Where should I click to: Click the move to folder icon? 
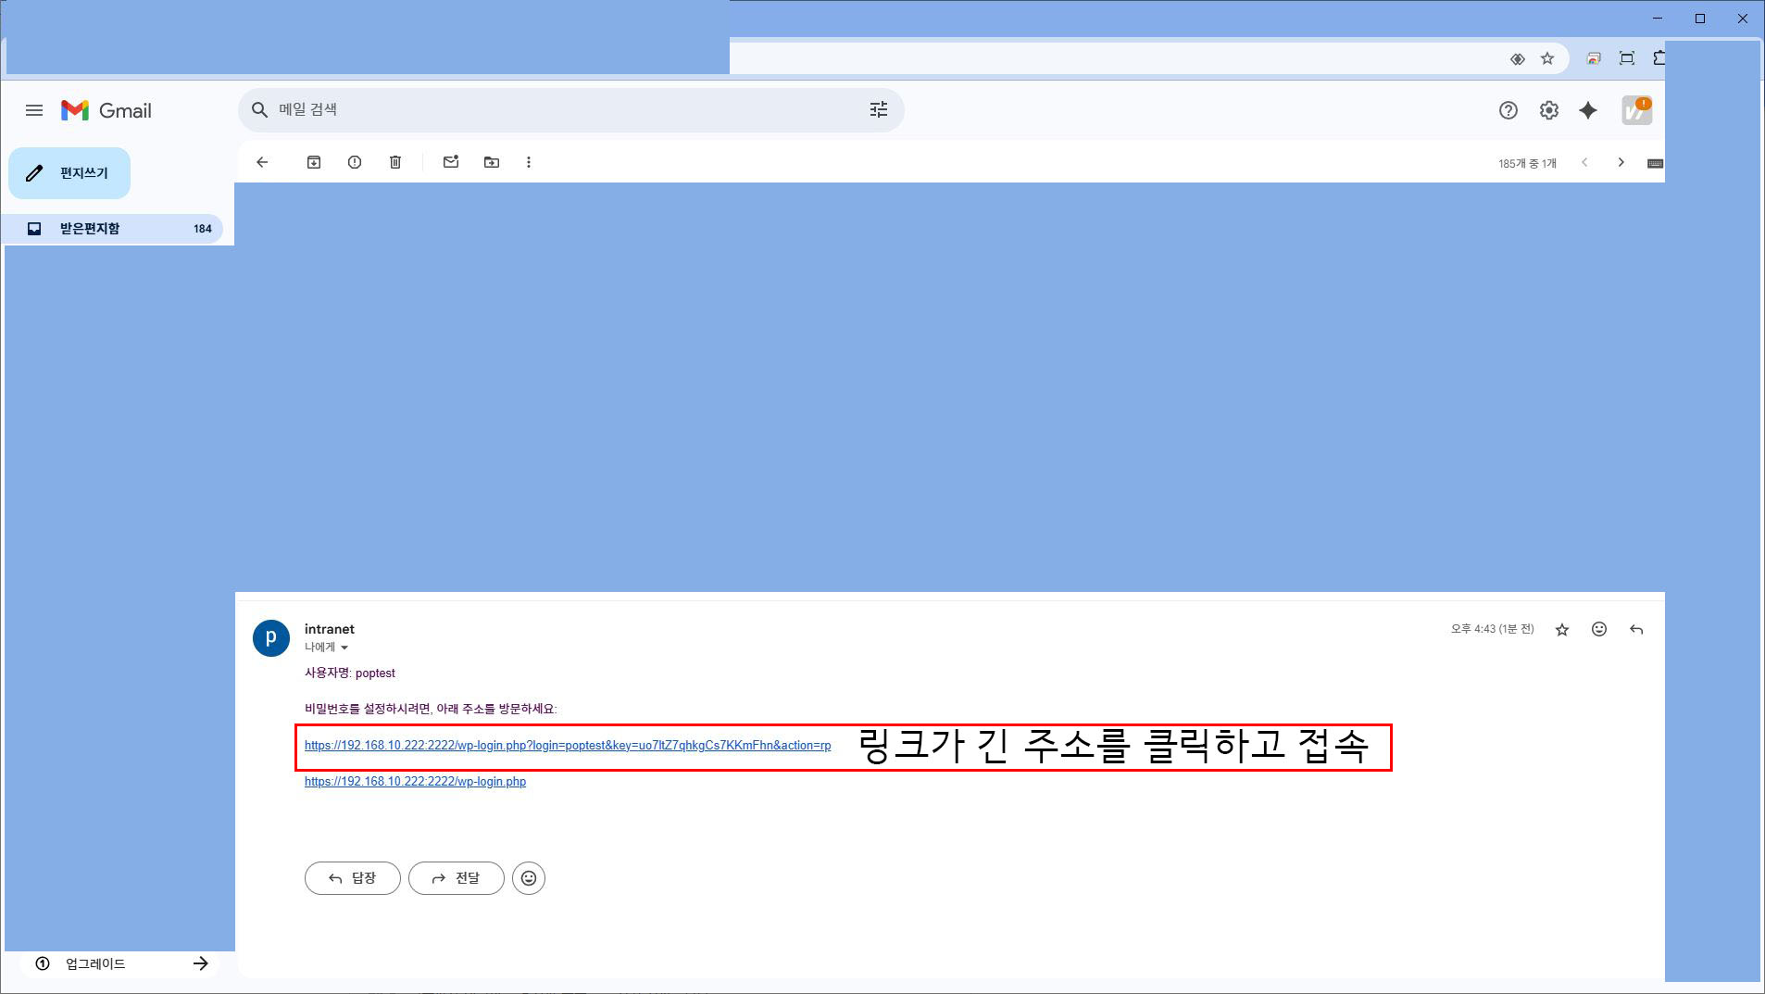tap(492, 162)
